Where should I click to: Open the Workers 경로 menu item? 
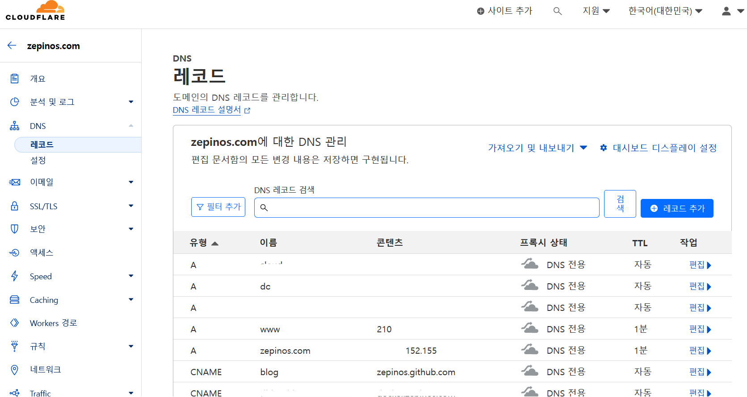(x=53, y=323)
